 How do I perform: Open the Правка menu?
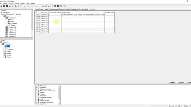[5, 3]
